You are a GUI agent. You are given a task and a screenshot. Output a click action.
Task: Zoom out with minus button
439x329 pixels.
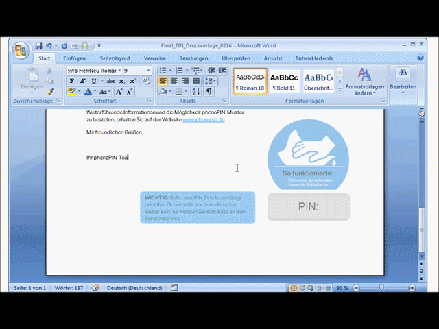coord(356,288)
